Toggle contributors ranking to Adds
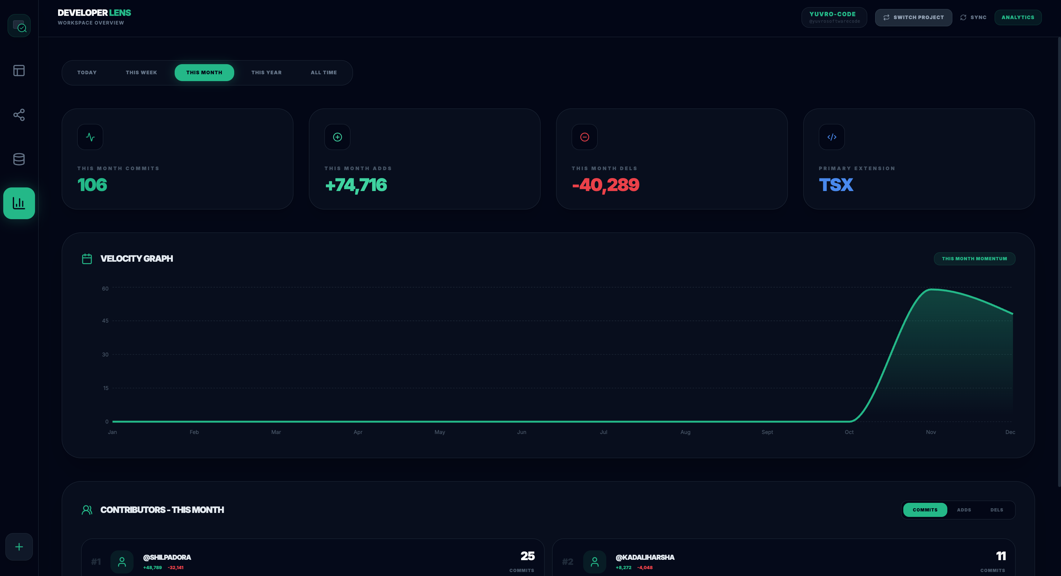This screenshot has width=1061, height=576. [x=964, y=510]
